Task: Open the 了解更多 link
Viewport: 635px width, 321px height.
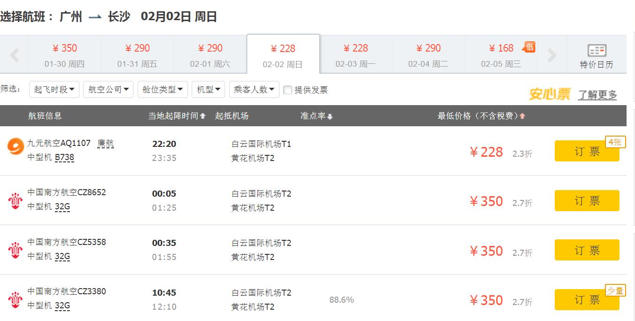Action: (597, 94)
